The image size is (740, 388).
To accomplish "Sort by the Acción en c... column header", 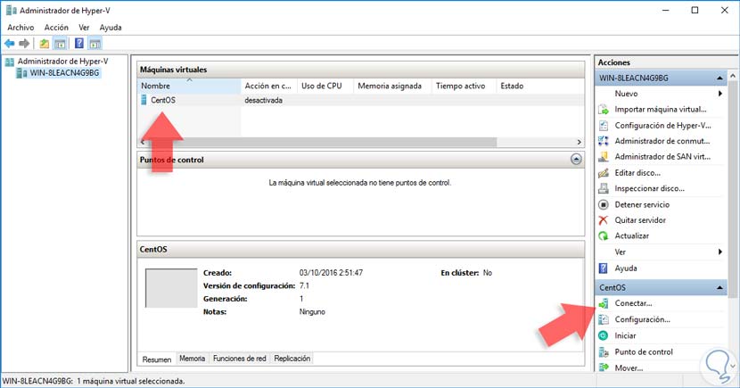I will coord(268,86).
